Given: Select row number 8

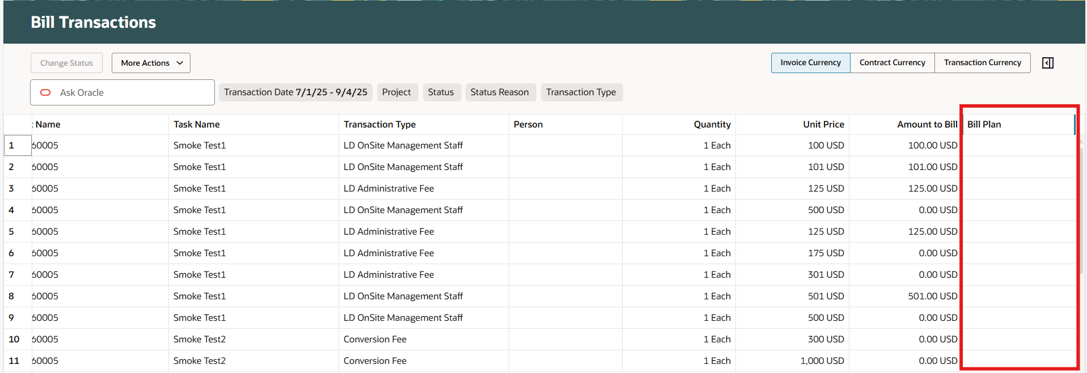Looking at the screenshot, I should point(18,296).
